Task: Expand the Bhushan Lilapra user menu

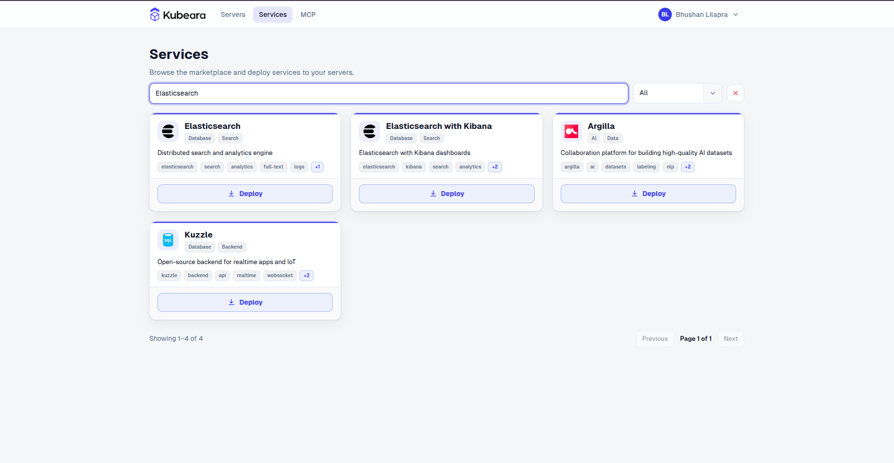Action: [x=699, y=14]
